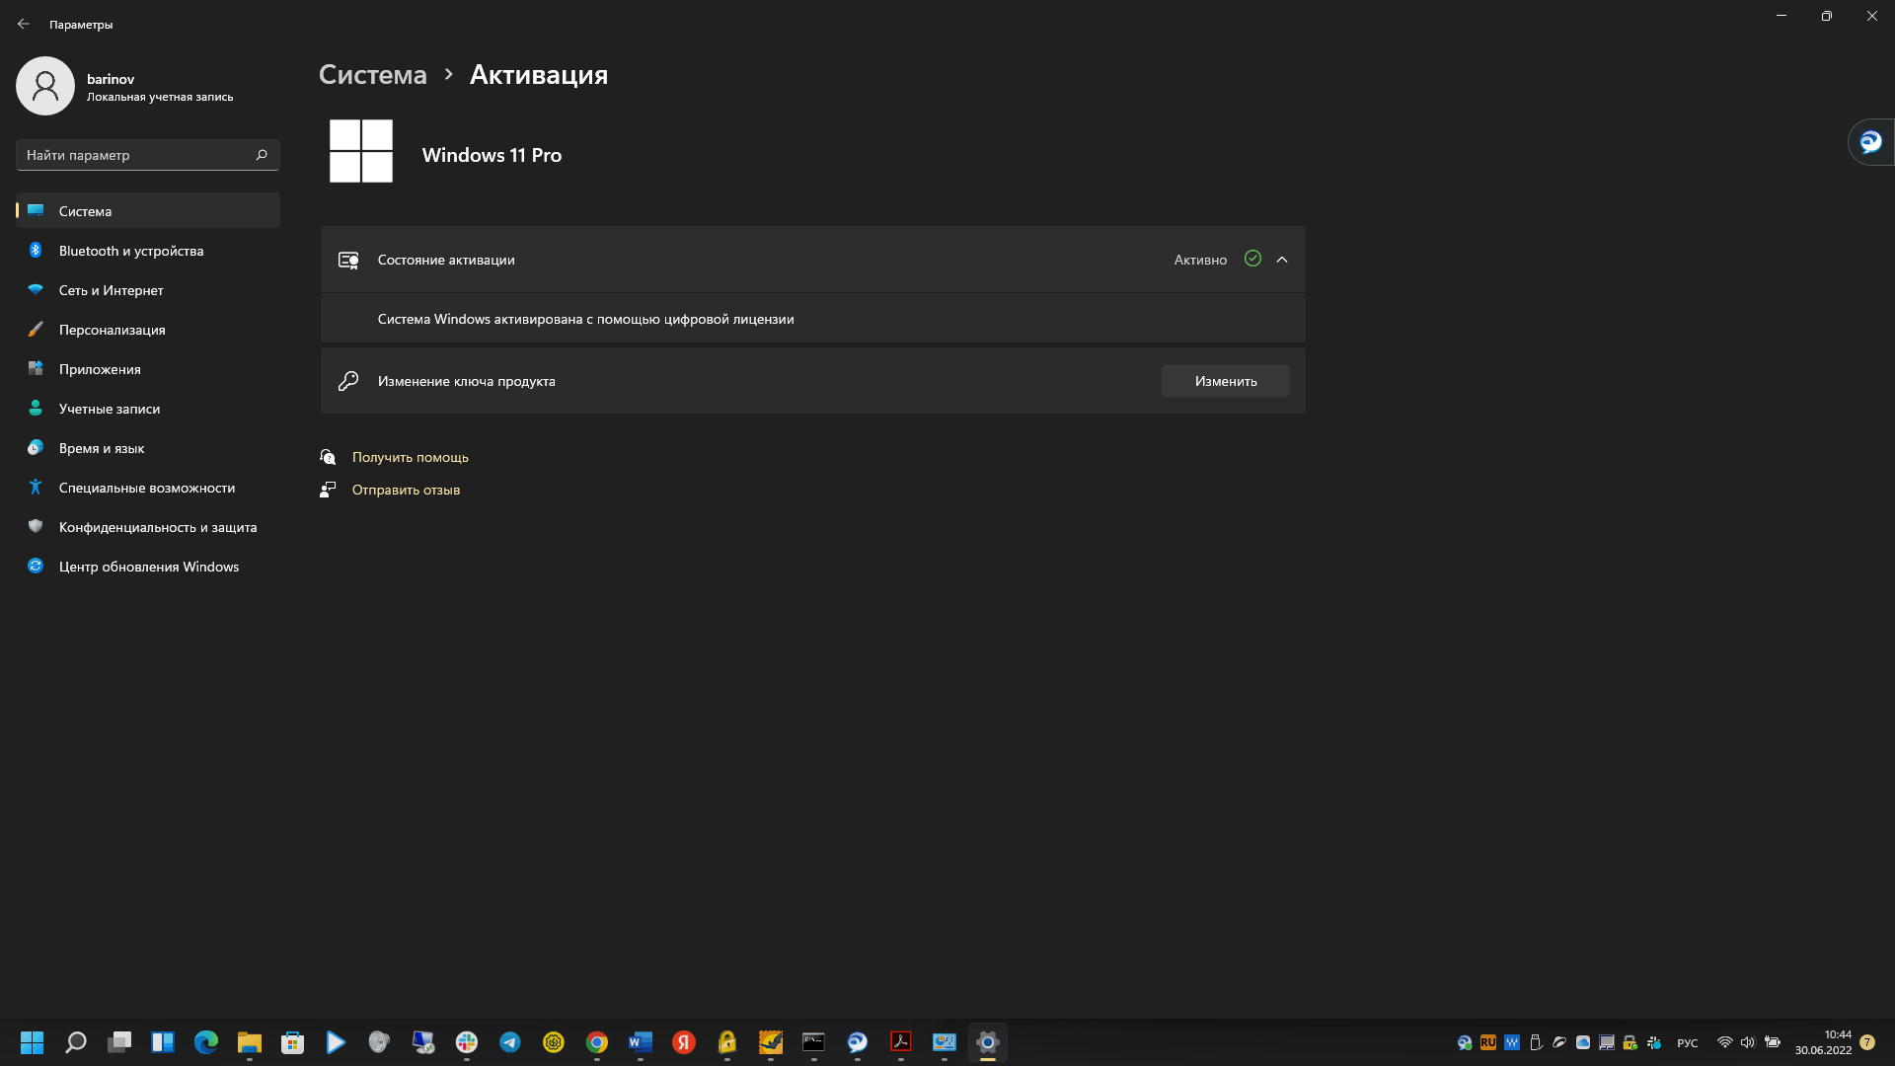Open the Получить помощь link
1895x1066 pixels.
click(x=411, y=457)
